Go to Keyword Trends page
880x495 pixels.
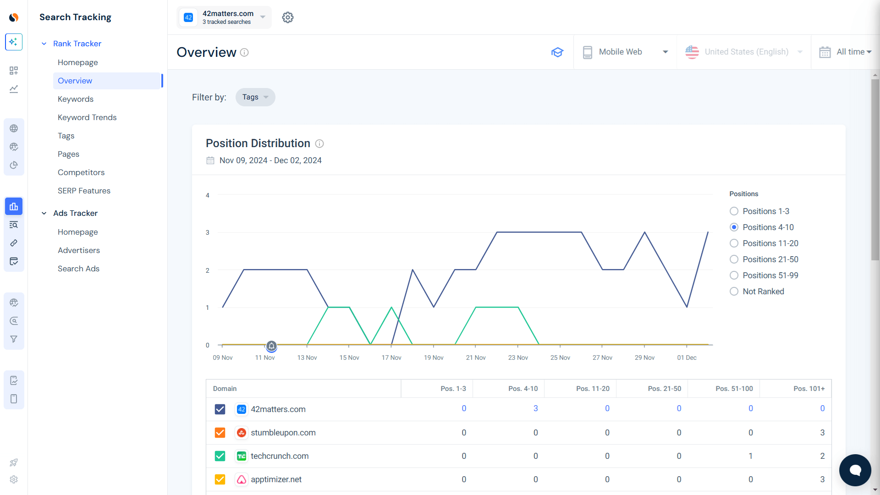(87, 117)
